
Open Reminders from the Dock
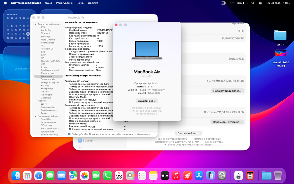[x=142, y=176]
